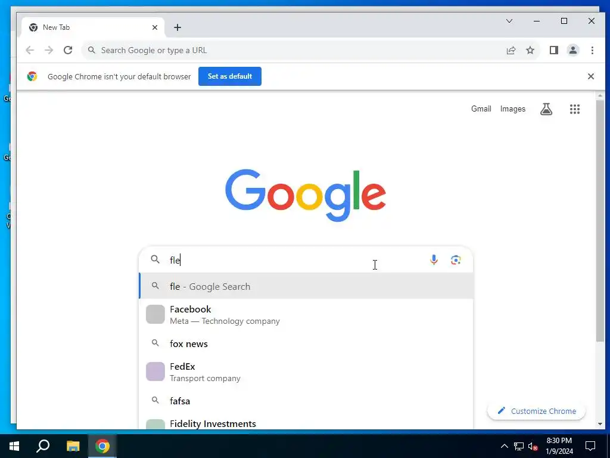Choose the fafsa suggestion
The width and height of the screenshot is (610, 458).
click(306, 401)
